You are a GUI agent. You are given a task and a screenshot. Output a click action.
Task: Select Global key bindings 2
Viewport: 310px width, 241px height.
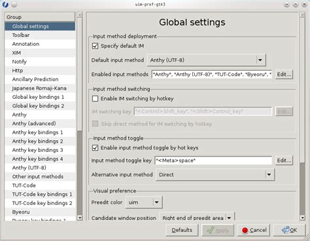(40, 106)
